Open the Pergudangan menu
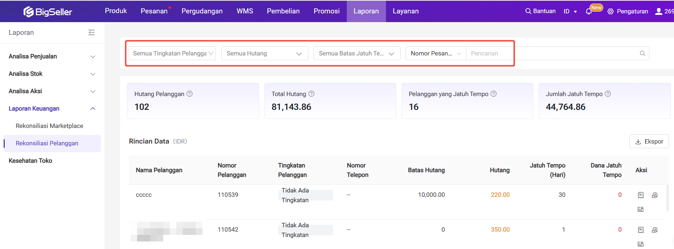 pyautogui.click(x=202, y=11)
